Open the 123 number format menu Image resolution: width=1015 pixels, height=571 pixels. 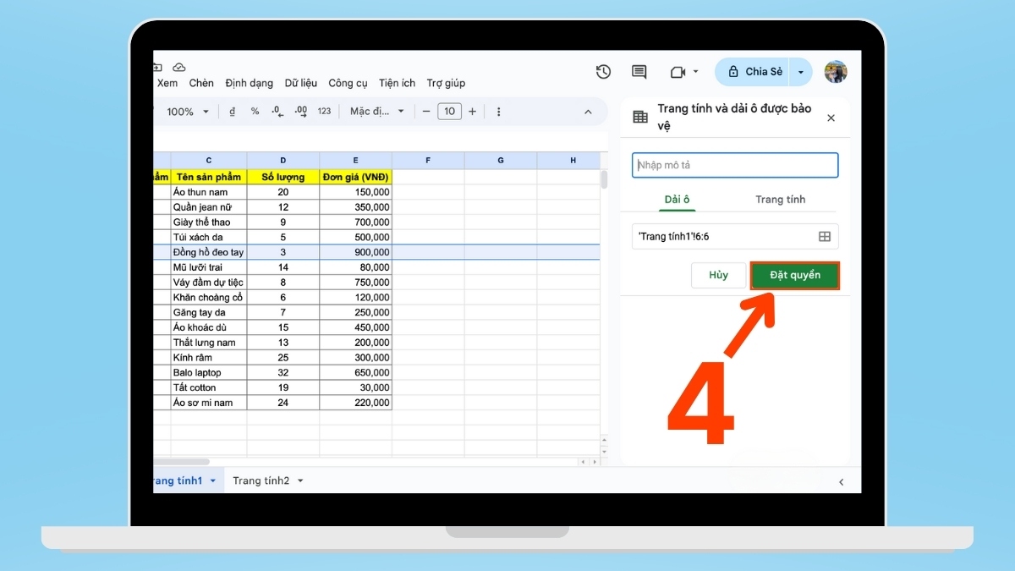324,112
